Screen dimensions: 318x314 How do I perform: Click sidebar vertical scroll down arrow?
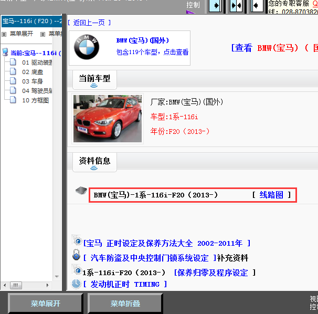pos(57,276)
